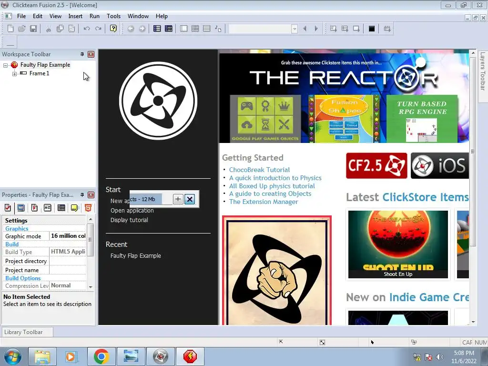Click the Copy toolbar icon

60,29
